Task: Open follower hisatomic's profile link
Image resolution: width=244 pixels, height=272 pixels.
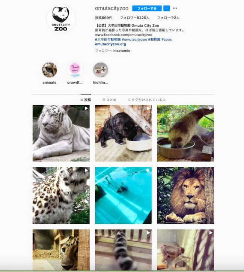Action: [x=122, y=51]
